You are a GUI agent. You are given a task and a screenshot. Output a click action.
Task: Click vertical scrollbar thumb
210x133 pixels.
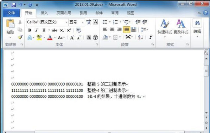206,71
